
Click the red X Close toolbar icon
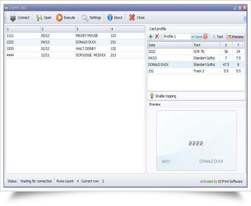[132, 17]
